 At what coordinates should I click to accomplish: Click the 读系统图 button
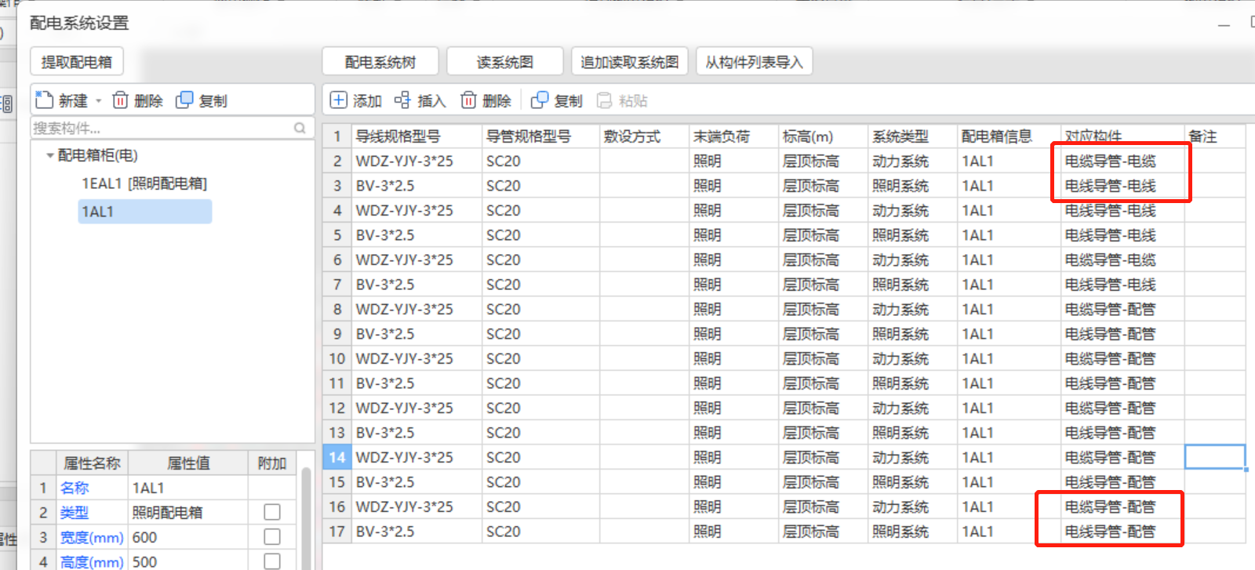tap(505, 62)
